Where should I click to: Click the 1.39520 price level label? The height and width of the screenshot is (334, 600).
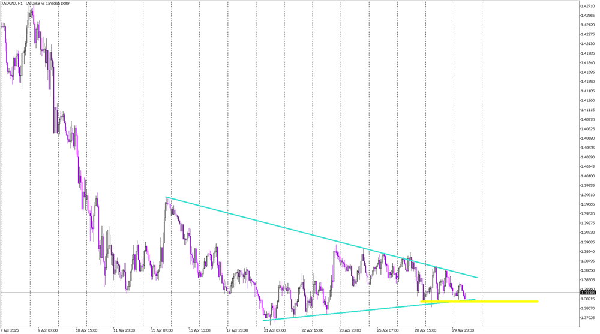click(588, 214)
